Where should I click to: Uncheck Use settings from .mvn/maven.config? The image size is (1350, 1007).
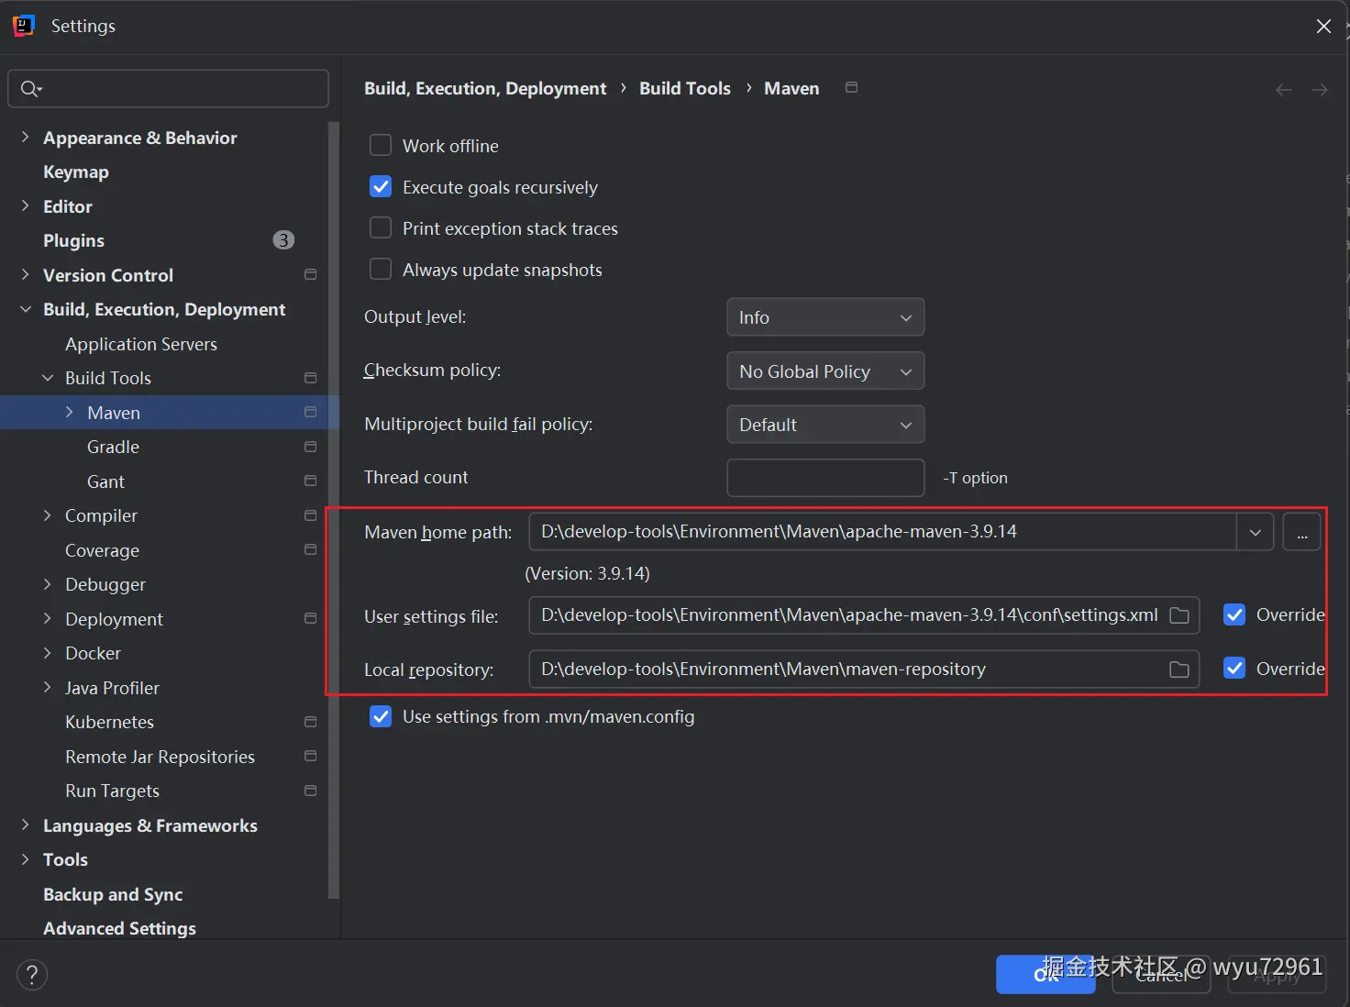pos(381,716)
